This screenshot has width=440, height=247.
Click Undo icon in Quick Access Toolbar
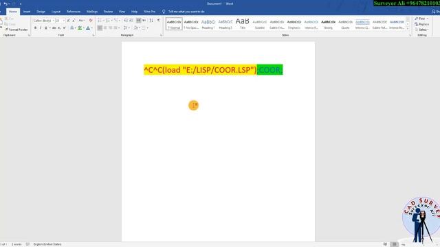coord(5,3)
